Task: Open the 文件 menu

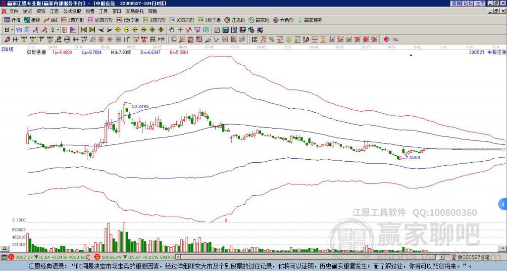Action: tap(14, 11)
